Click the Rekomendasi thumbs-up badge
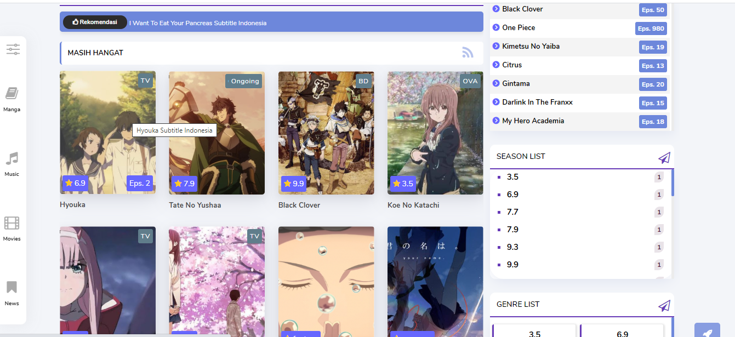This screenshot has width=735, height=337. tap(95, 22)
